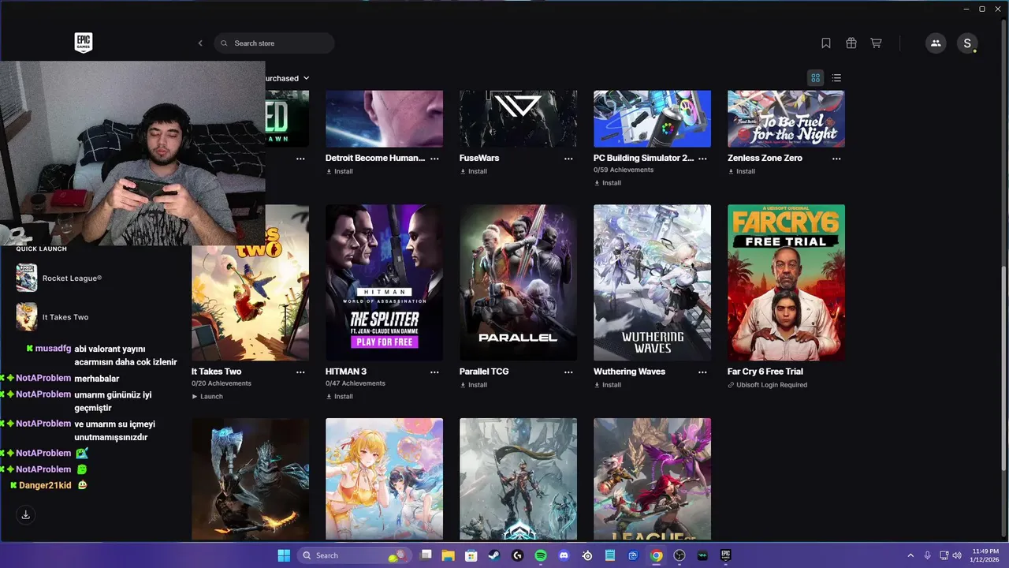Open the PC Building Simulator cover art

[x=652, y=118]
